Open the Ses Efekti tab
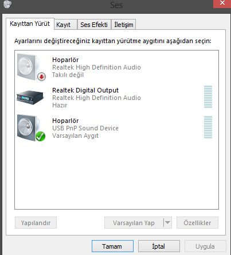Viewport: 231px width, 255px height. [x=94, y=25]
